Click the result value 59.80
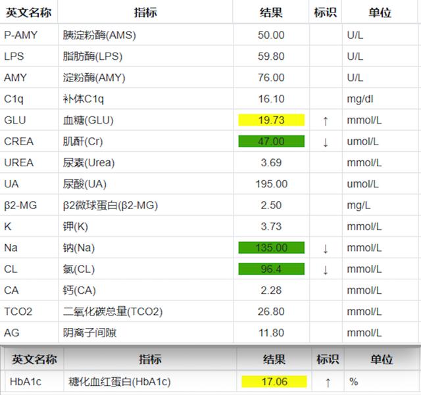Screen dimensions: 421x395 coord(271,57)
